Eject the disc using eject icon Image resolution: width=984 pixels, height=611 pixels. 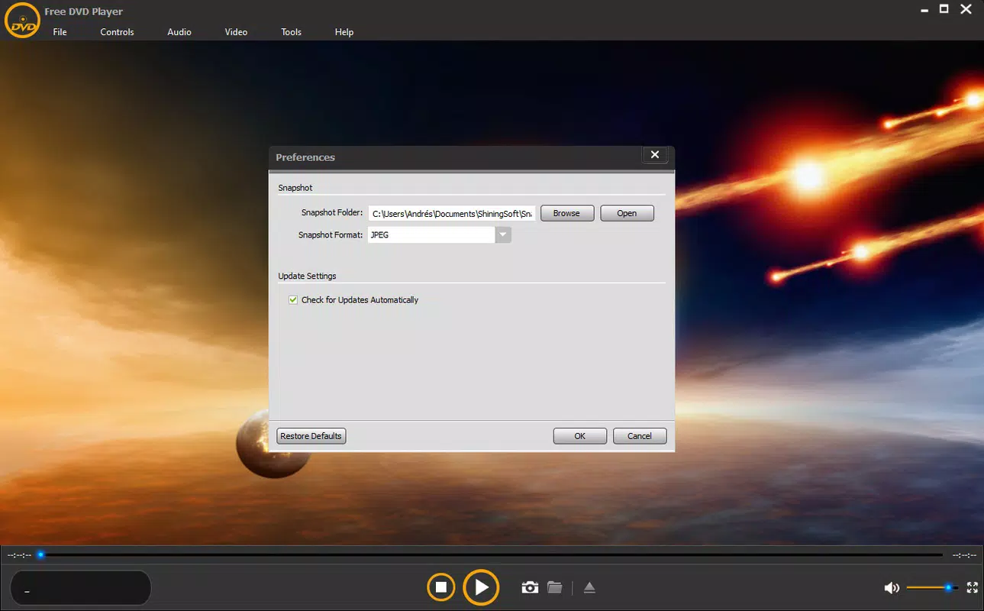coord(589,587)
